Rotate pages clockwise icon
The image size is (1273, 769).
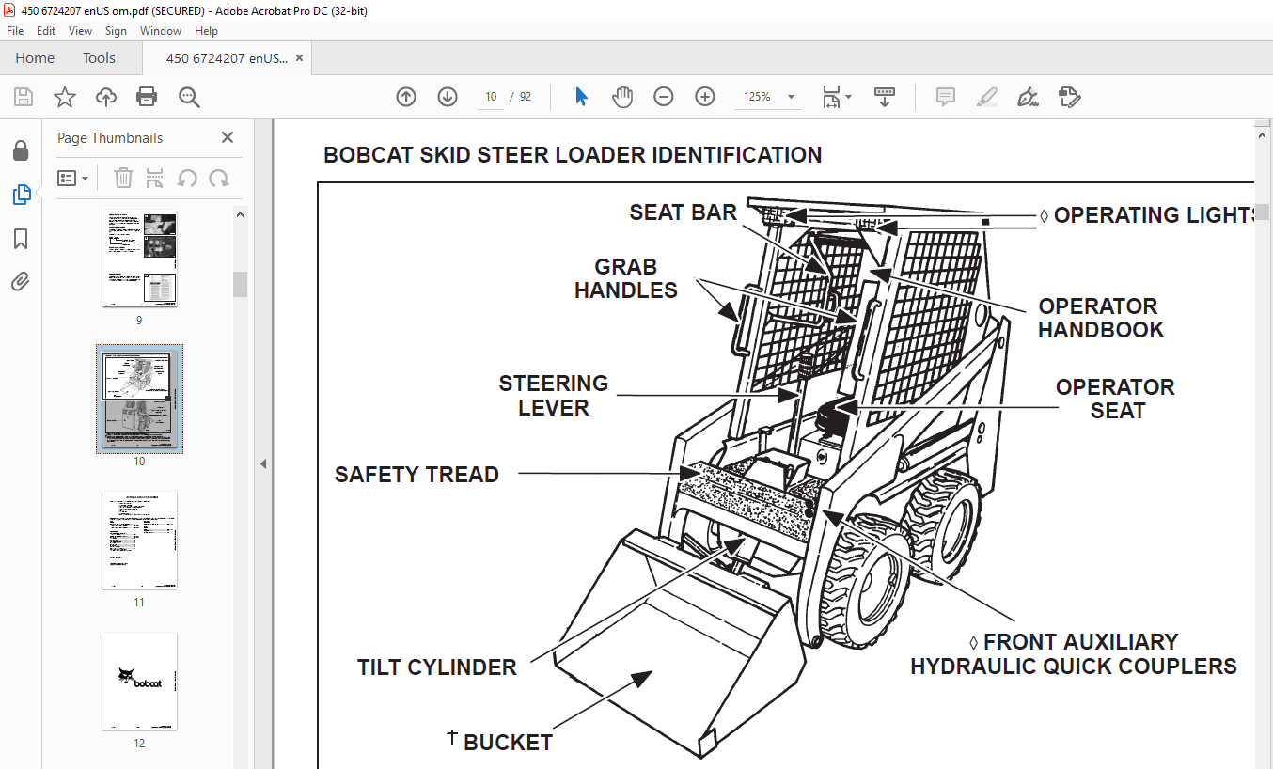coord(219,178)
